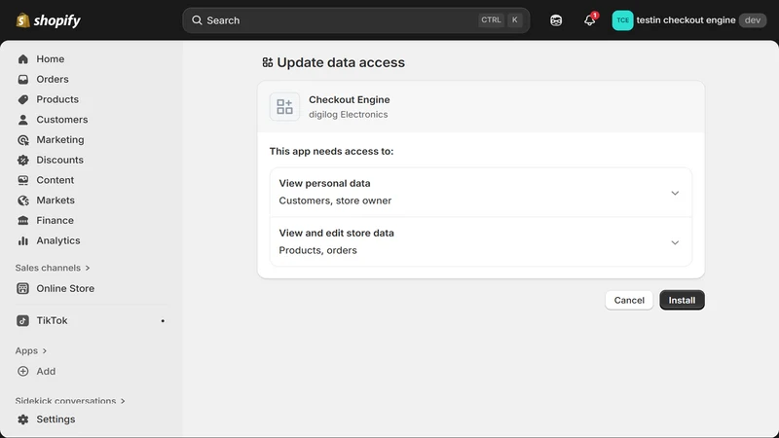Open the testin checkout engine store menu

tap(689, 20)
